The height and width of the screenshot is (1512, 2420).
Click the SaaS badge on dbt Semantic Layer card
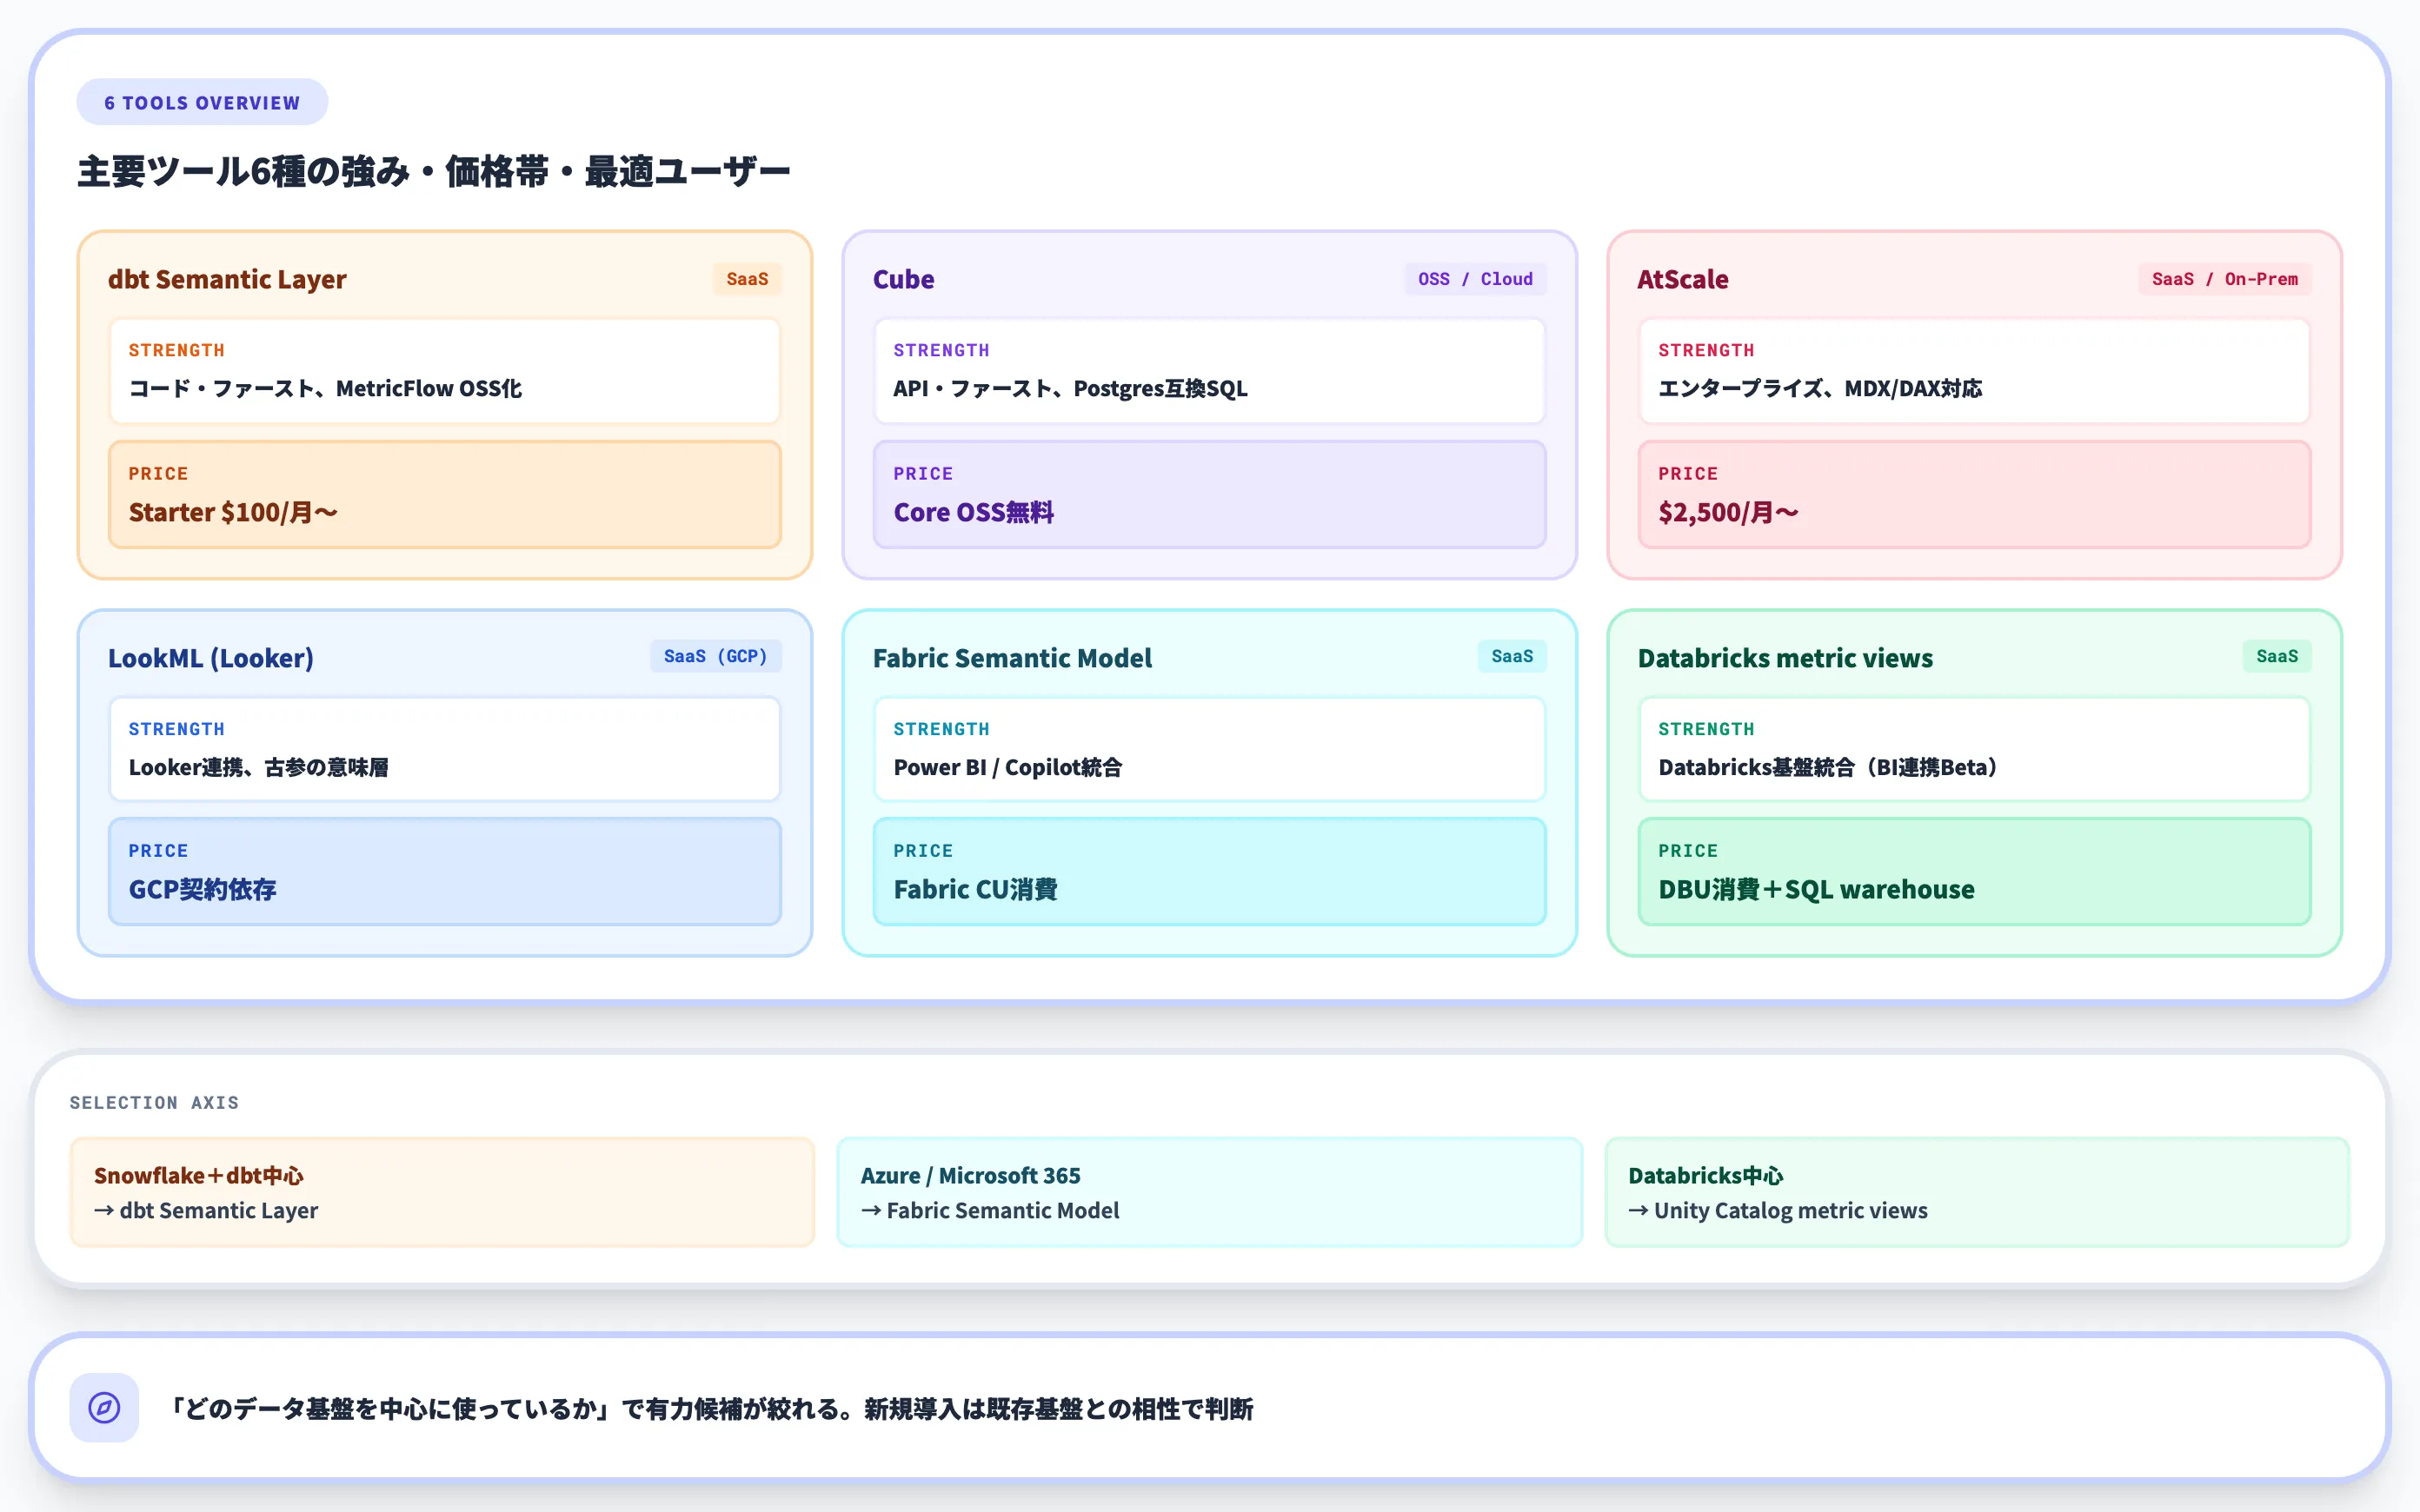[747, 279]
